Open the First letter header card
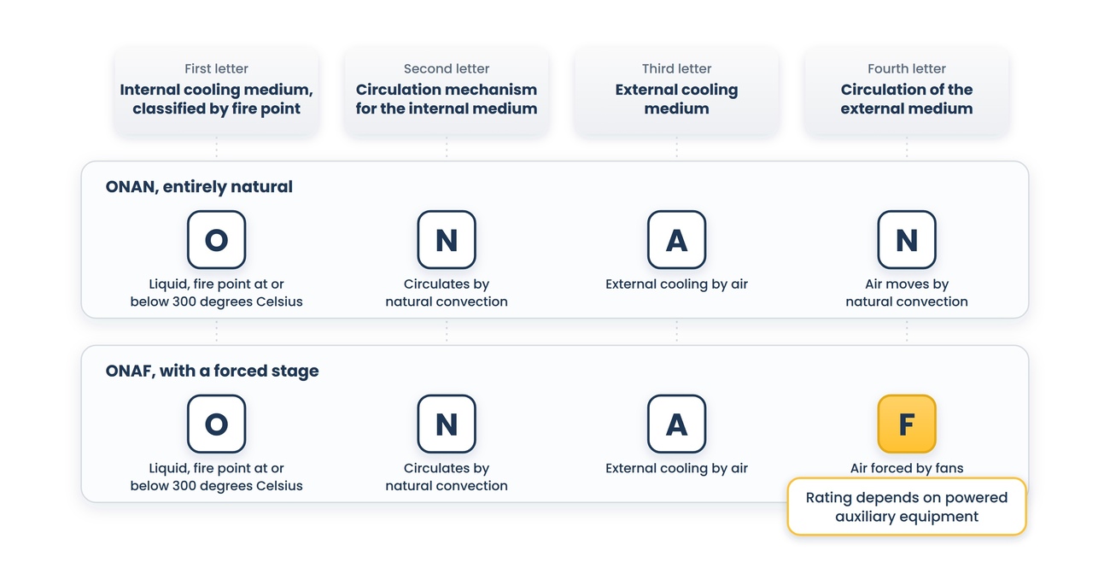 [216, 91]
